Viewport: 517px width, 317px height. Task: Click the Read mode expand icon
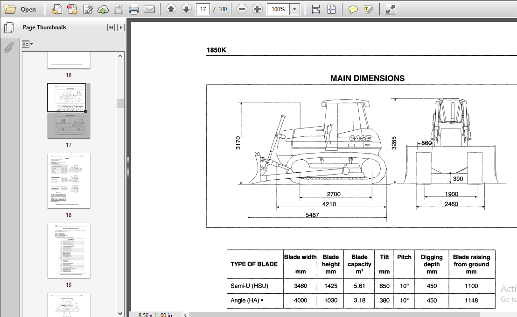click(390, 9)
